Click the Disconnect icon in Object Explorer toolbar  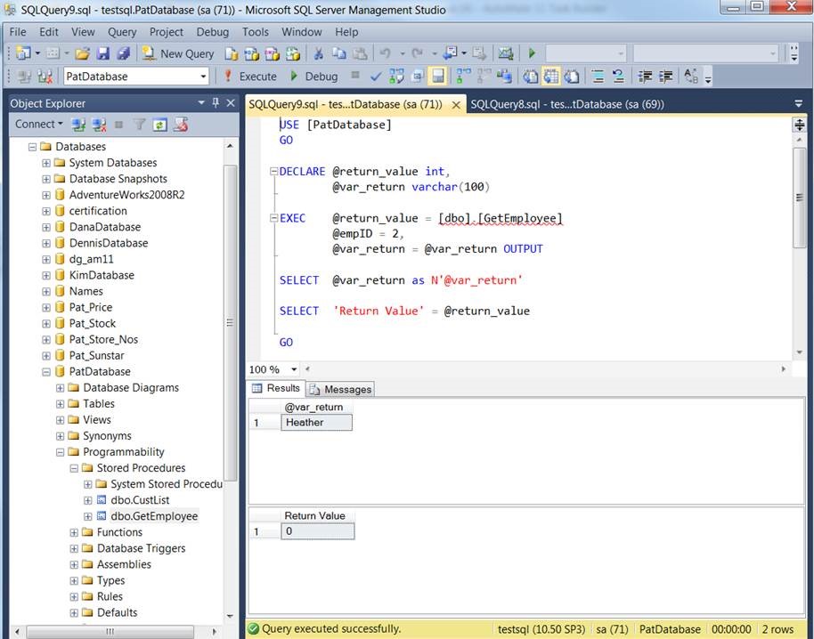coord(99,125)
